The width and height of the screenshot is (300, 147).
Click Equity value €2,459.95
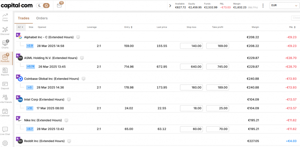[195, 7]
